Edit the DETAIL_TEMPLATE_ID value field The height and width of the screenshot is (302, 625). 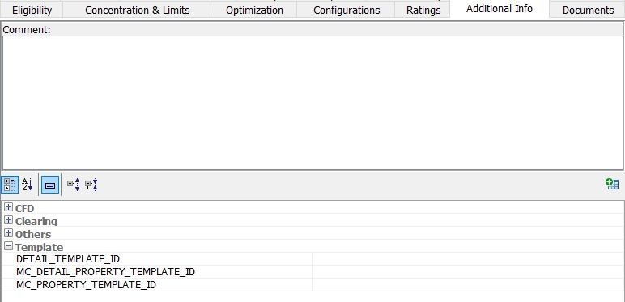click(x=469, y=259)
